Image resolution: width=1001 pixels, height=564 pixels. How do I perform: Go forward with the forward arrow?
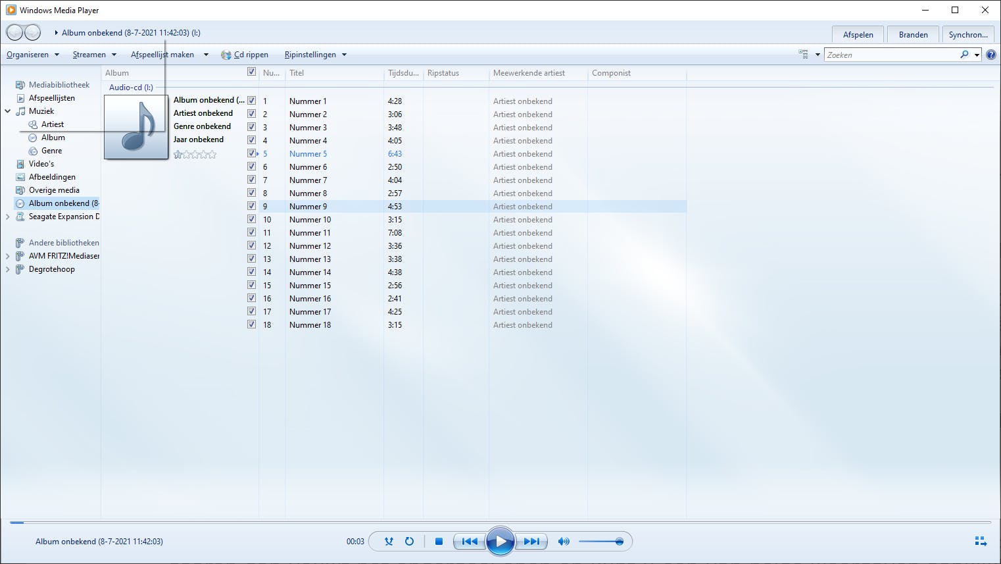coord(32,32)
